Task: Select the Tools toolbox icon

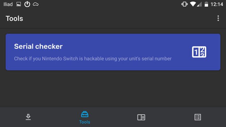Action: [84, 114]
